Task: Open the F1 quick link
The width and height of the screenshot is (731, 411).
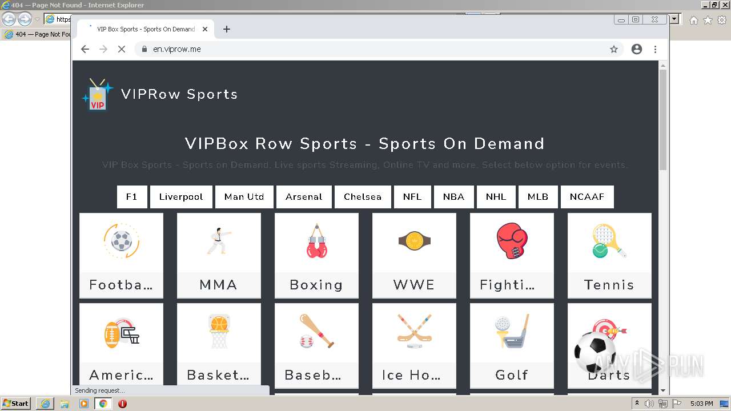Action: pyautogui.click(x=132, y=197)
